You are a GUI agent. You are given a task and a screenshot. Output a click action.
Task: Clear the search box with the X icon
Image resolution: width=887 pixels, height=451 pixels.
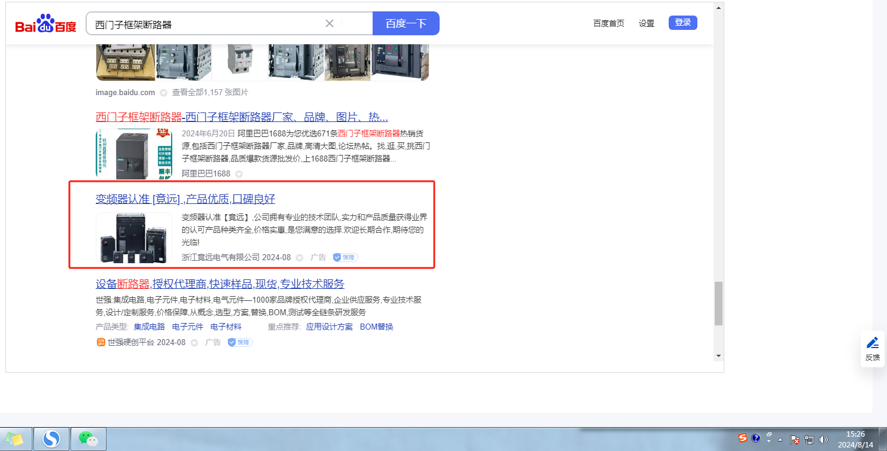point(330,23)
